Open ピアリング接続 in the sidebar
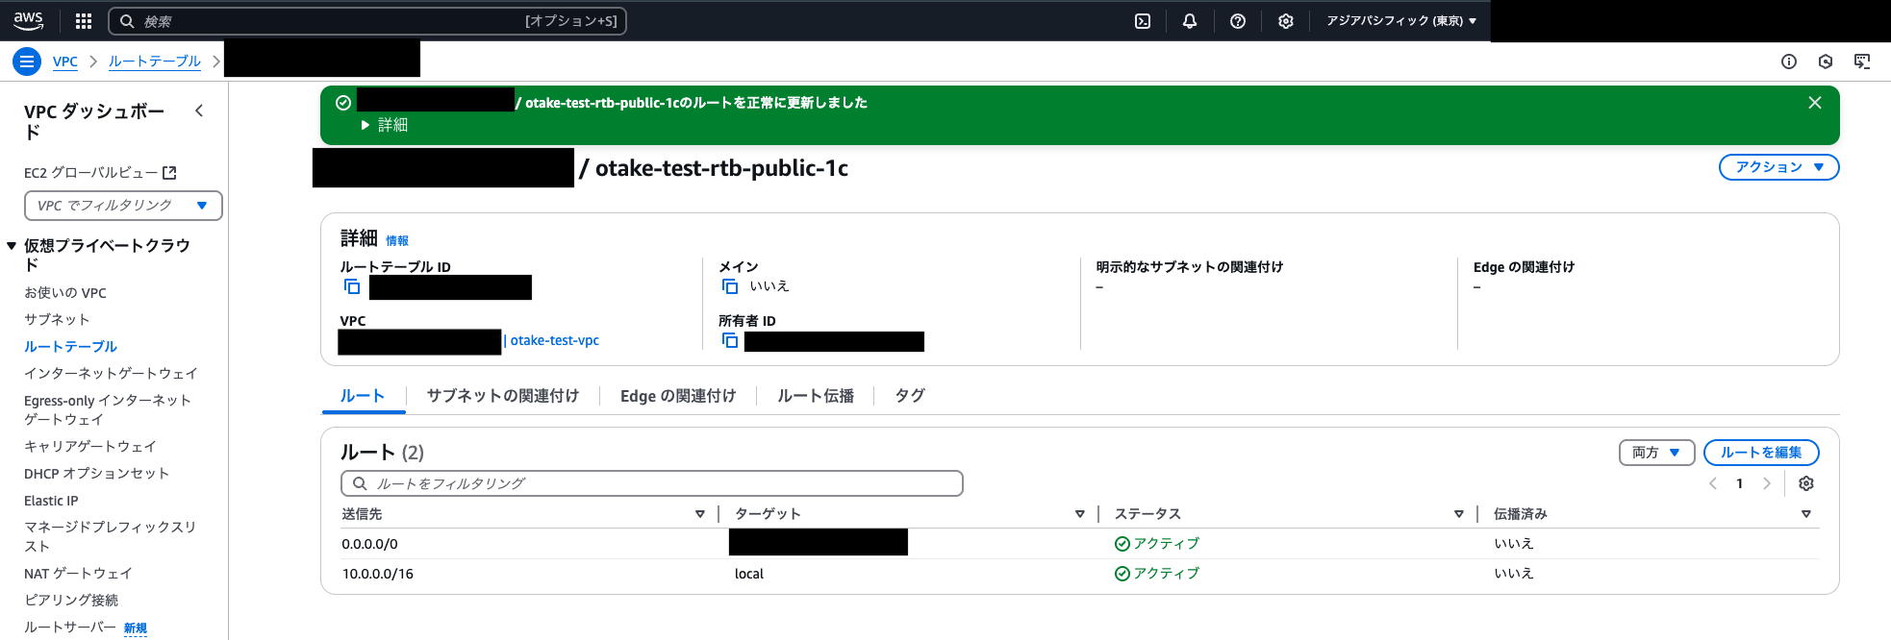The height and width of the screenshot is (640, 1891). (x=71, y=601)
